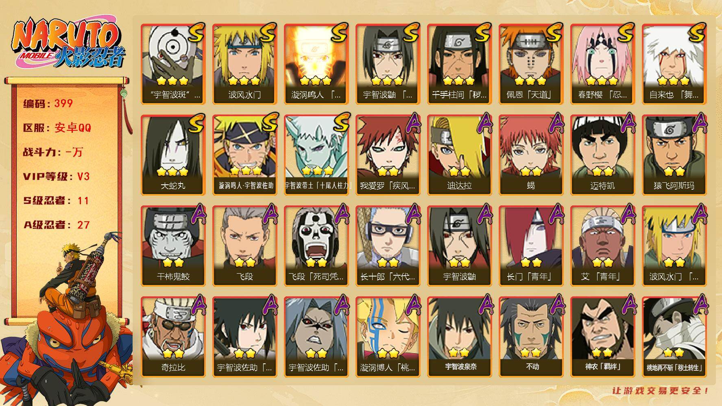Select the 迪达拉 A-rank card
Image resolution: width=722 pixels, height=406 pixels.
tap(460, 155)
